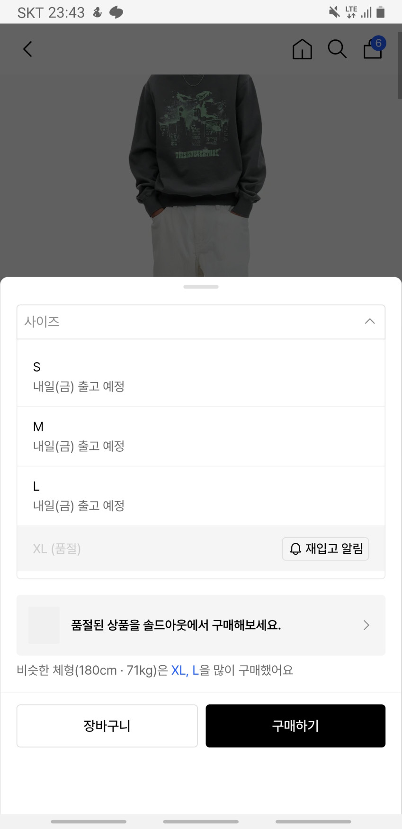This screenshot has height=829, width=402.
Task: Select size M option
Action: point(201,436)
